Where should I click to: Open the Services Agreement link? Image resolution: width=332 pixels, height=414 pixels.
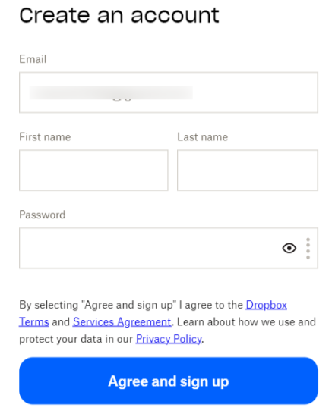[x=122, y=321]
